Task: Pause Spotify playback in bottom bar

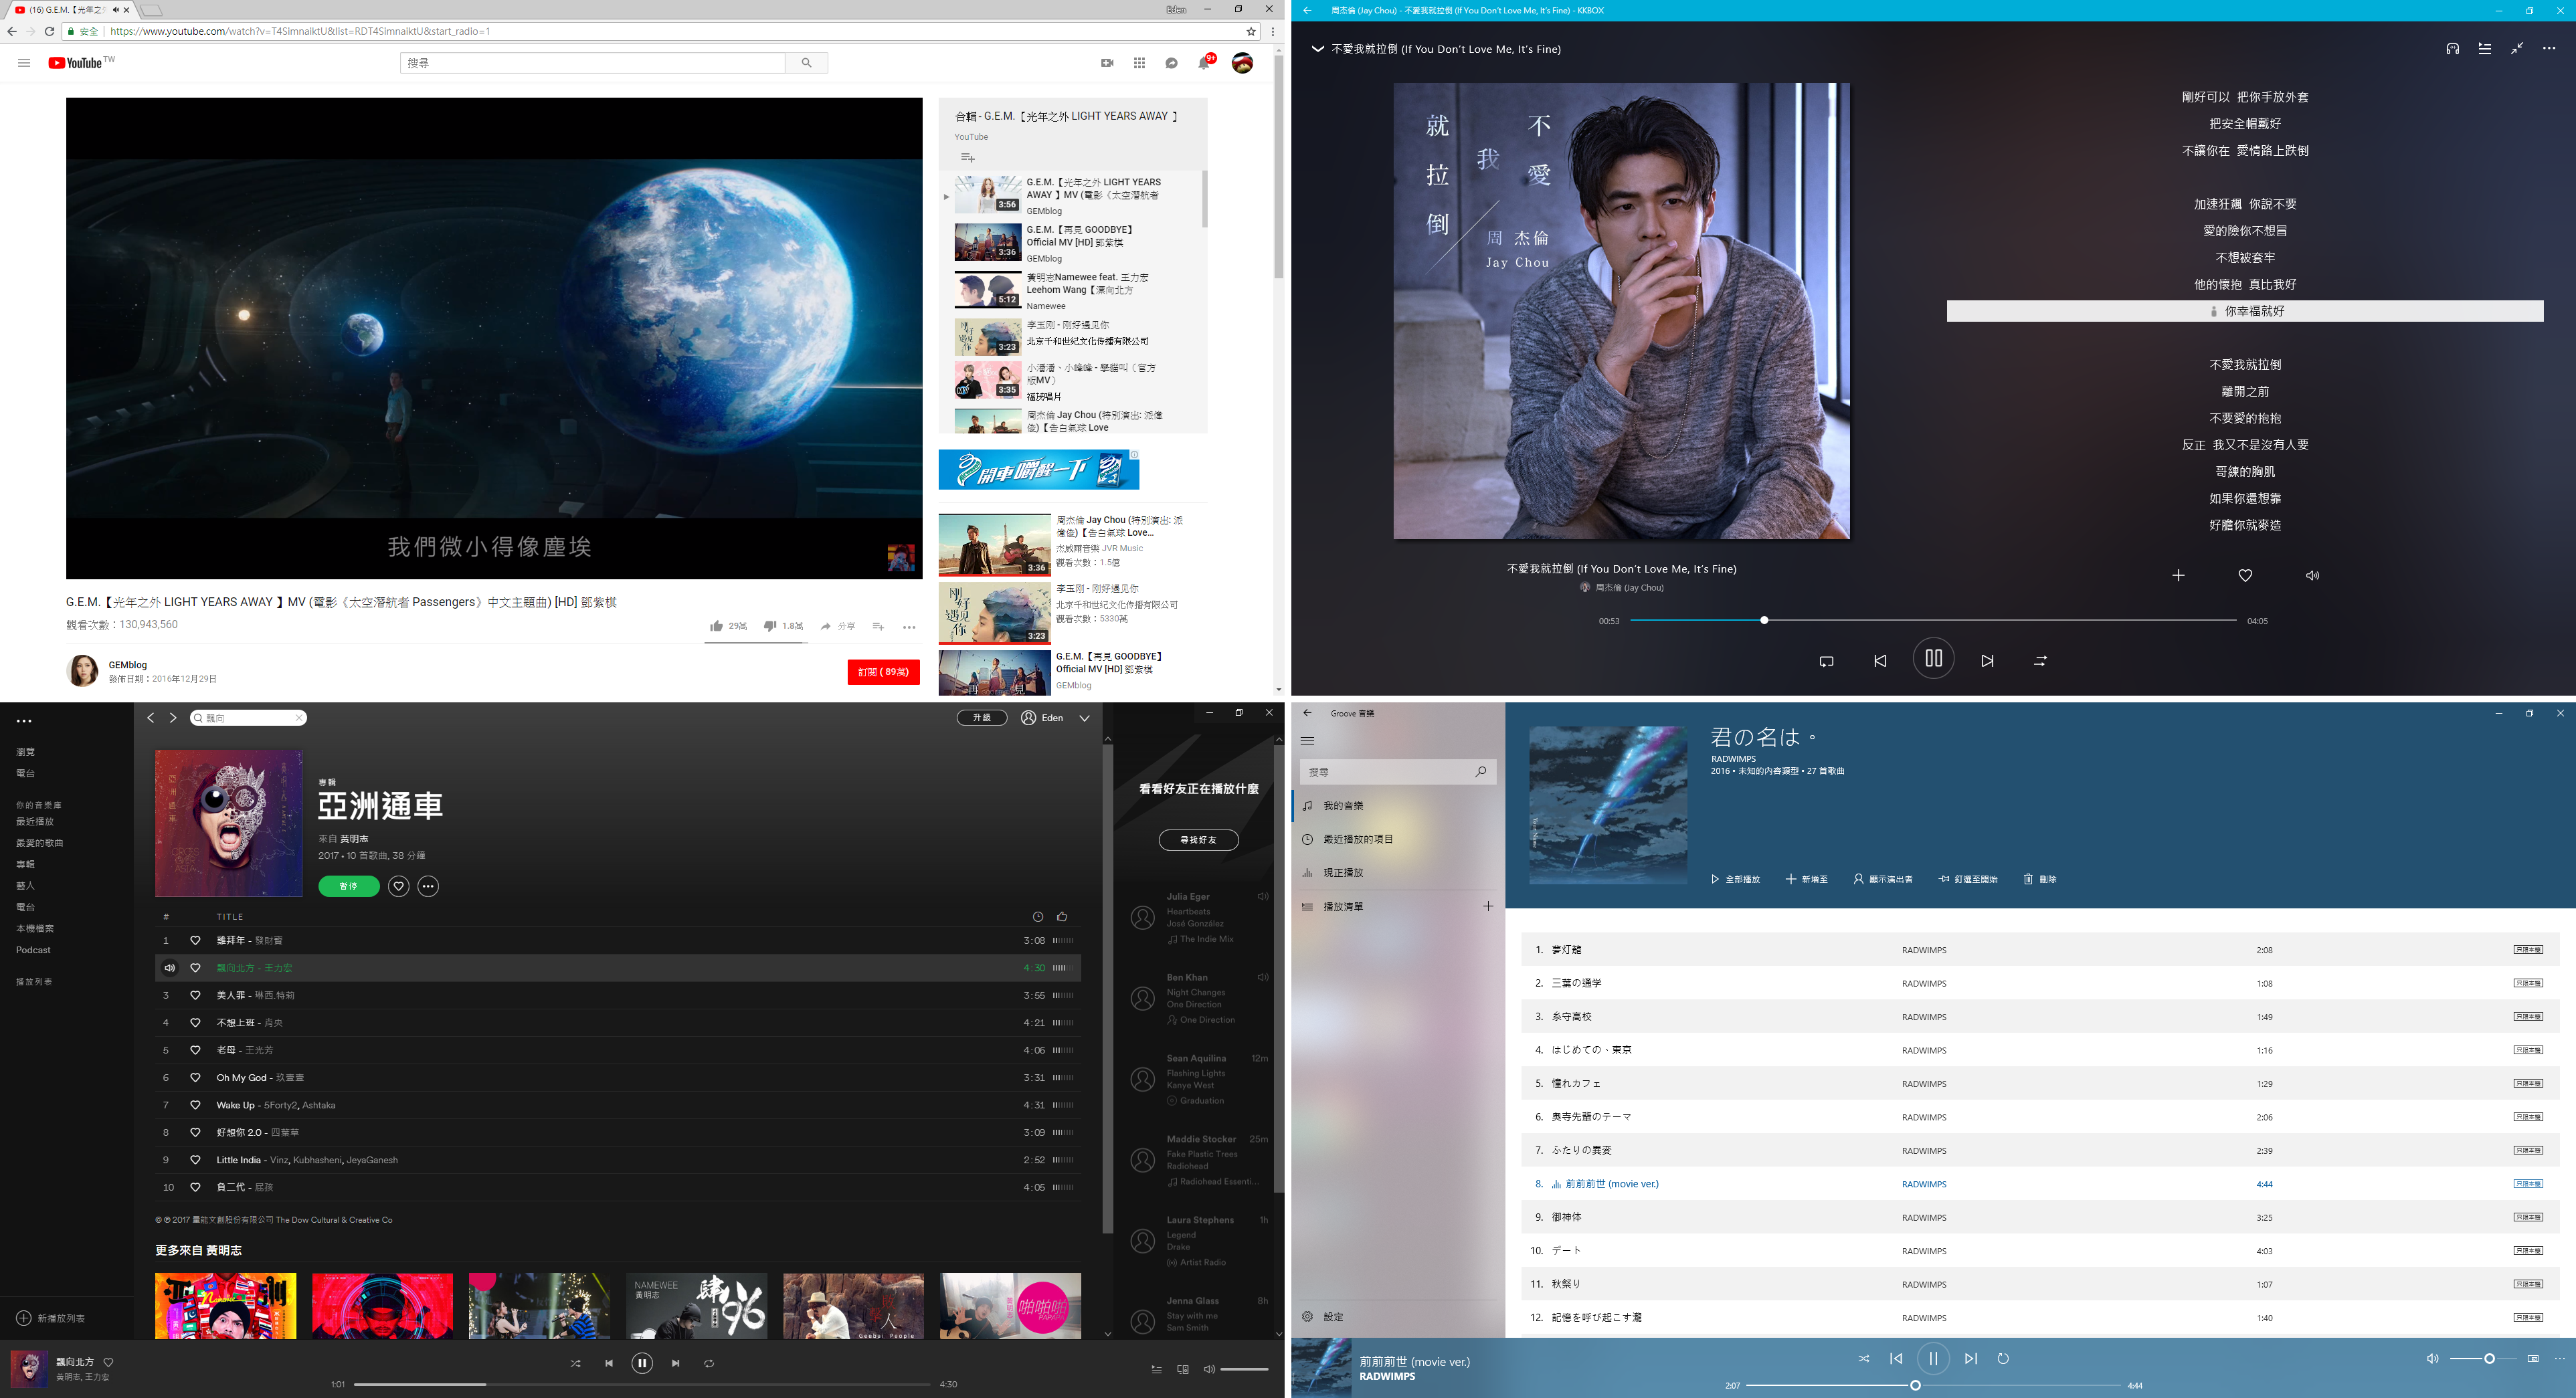Action: 642,1363
